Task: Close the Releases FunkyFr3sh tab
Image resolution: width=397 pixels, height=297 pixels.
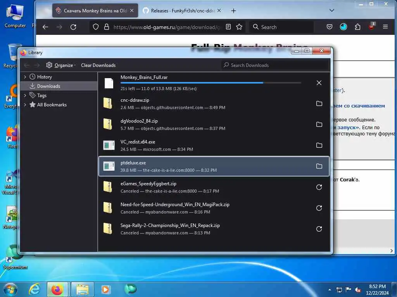Action: 219,10
